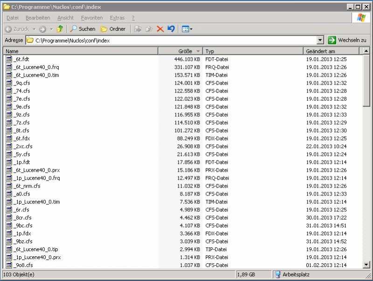Sort by the Name column header
The image size is (373, 281).
click(81, 51)
